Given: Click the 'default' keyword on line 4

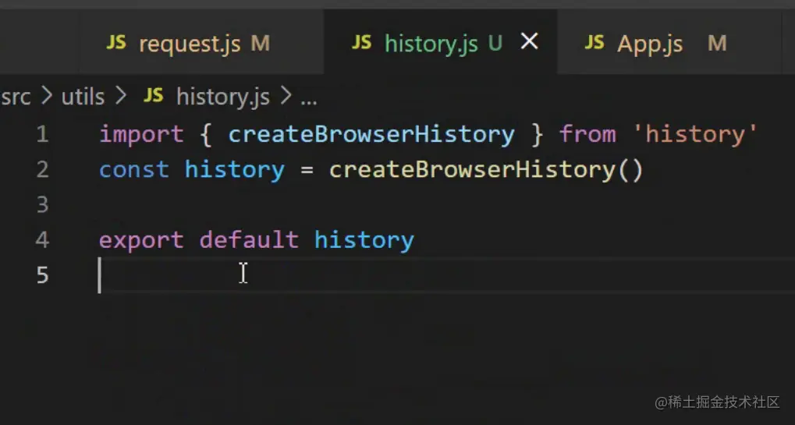Looking at the screenshot, I should tap(249, 239).
